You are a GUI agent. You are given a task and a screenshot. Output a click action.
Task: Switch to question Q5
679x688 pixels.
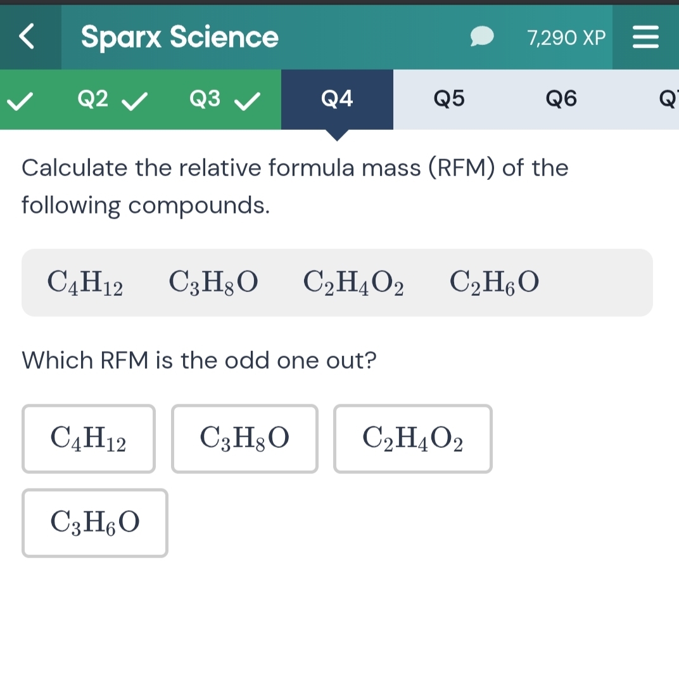click(x=449, y=98)
